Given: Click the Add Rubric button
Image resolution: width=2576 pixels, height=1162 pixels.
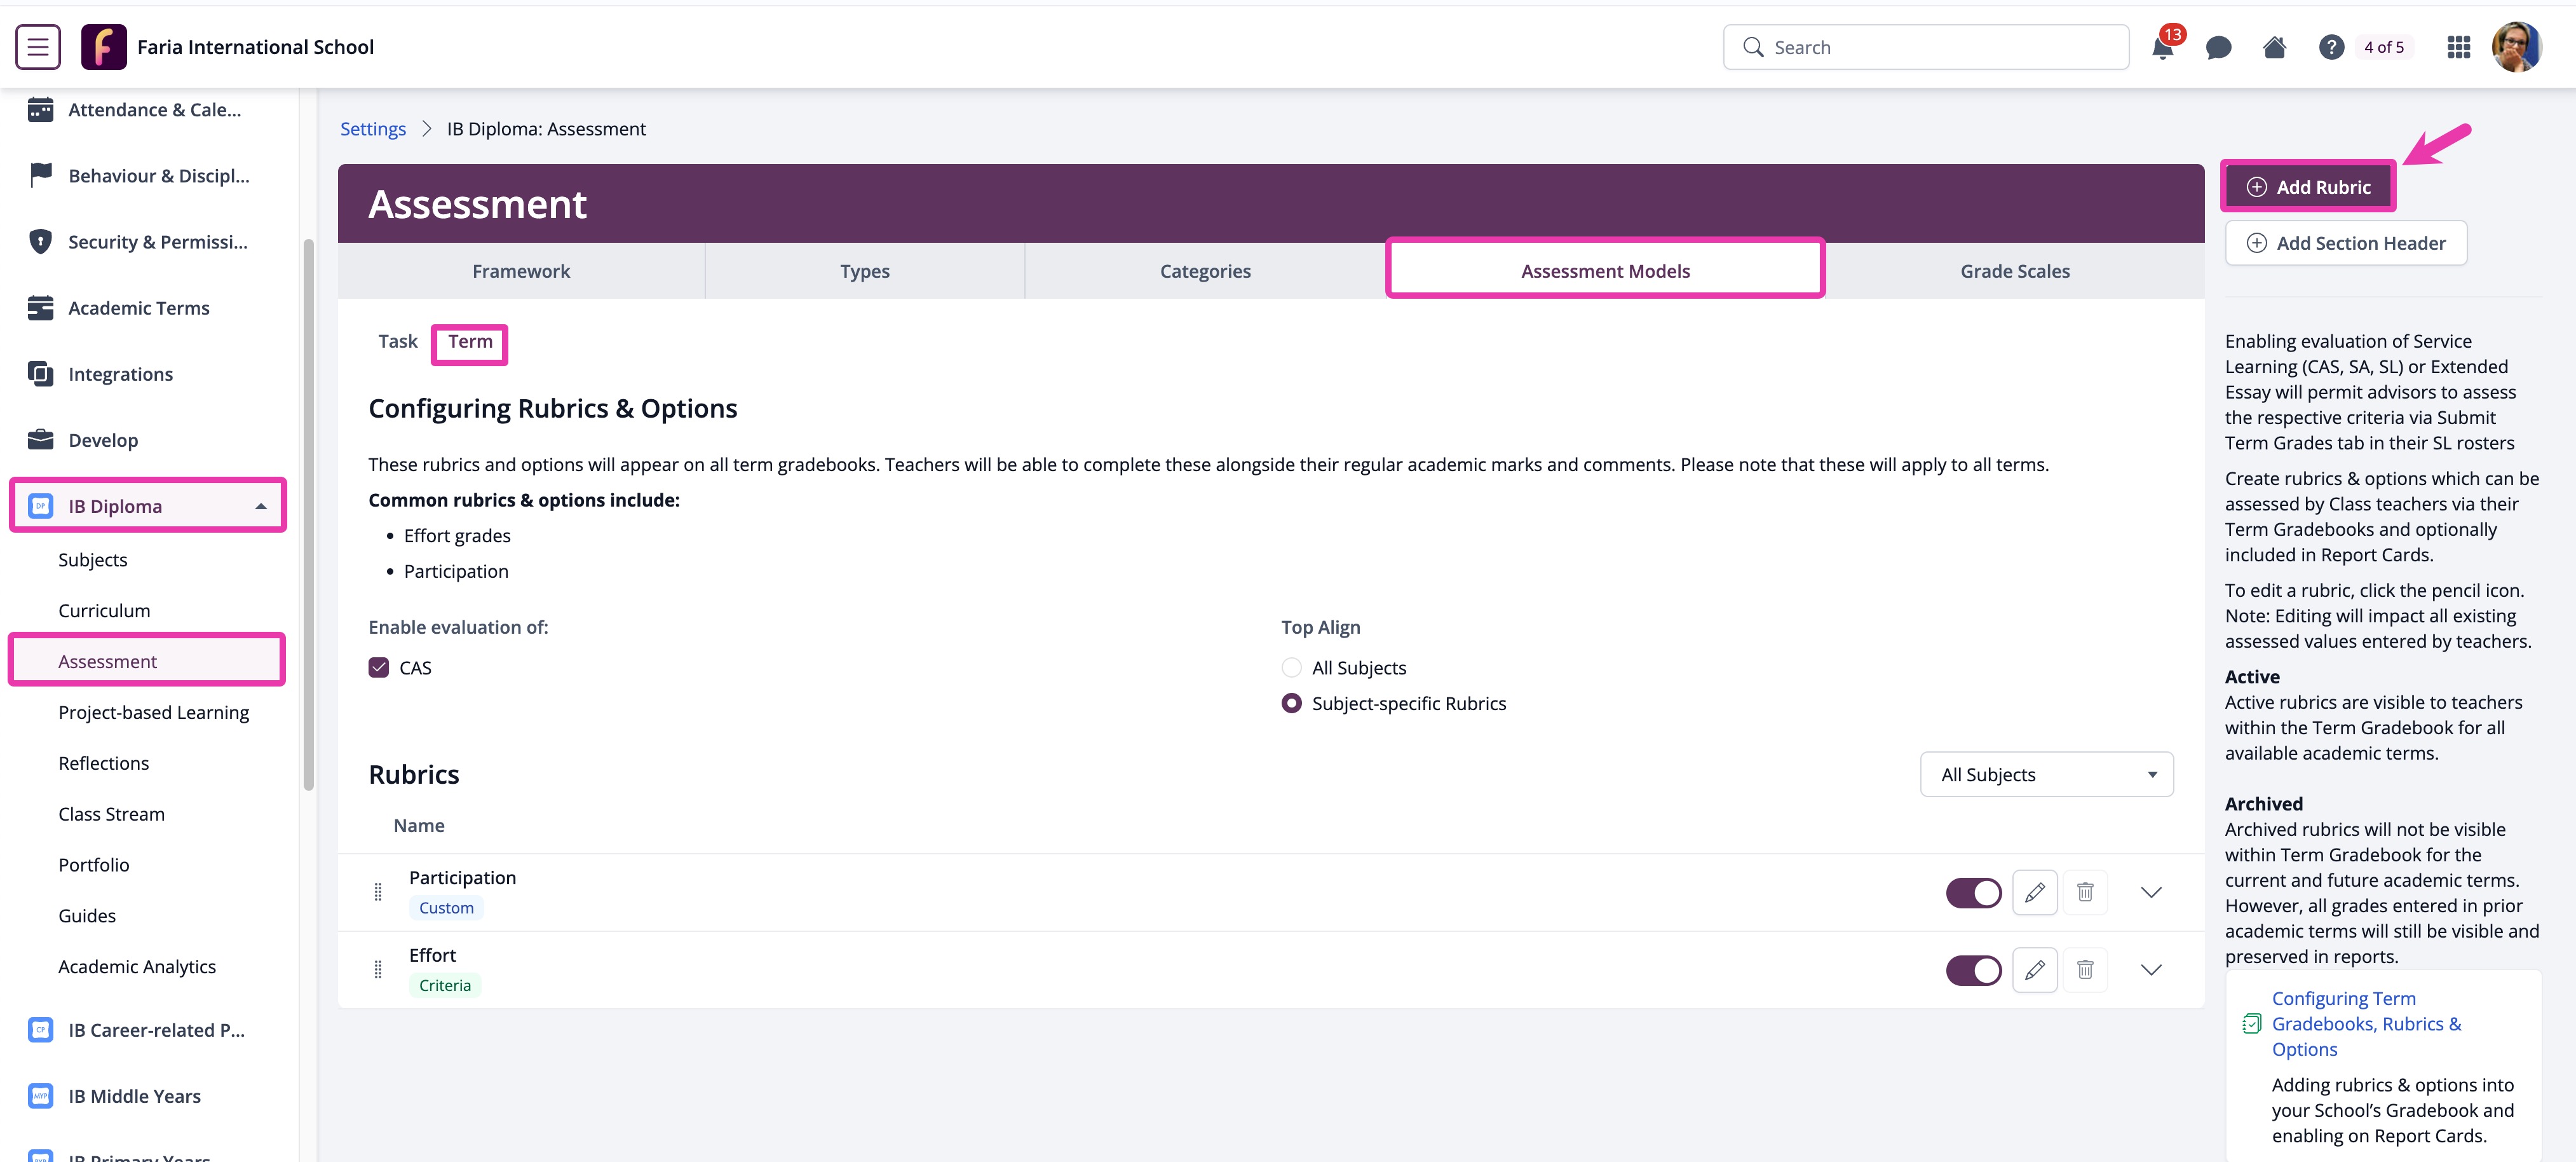Looking at the screenshot, I should point(2308,186).
